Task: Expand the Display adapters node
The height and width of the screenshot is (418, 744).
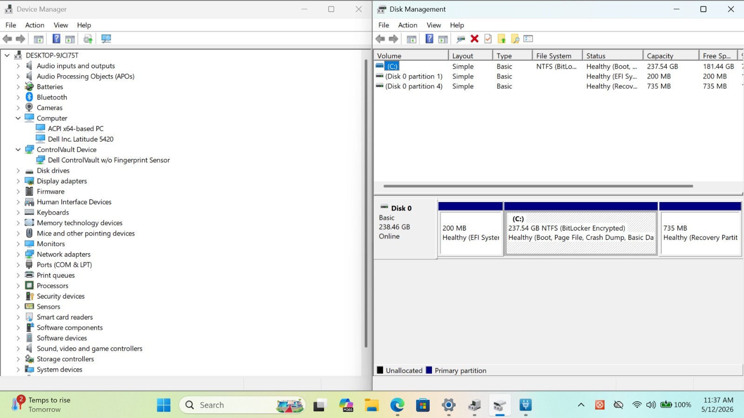Action: (x=18, y=181)
